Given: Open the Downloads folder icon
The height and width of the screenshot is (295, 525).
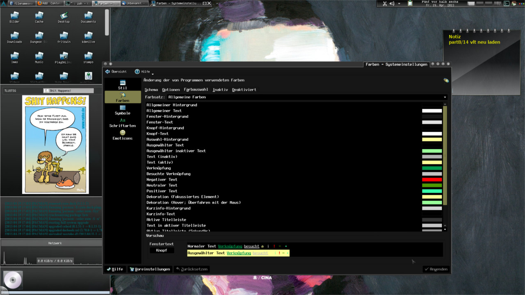Looking at the screenshot, I should pyautogui.click(x=14, y=37).
